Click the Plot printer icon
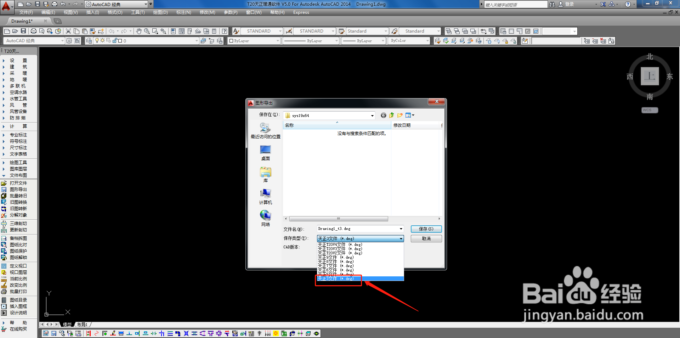Image resolution: width=680 pixels, height=338 pixels. tap(34, 31)
